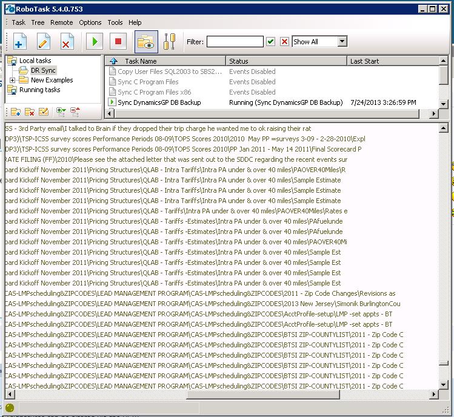Click the running icon of Sync DynamicsGP DB Backup
The image size is (454, 417).
point(112,102)
